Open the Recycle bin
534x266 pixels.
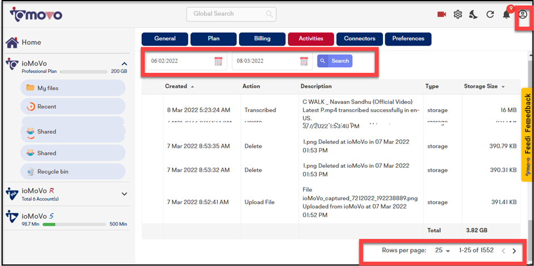click(73, 171)
